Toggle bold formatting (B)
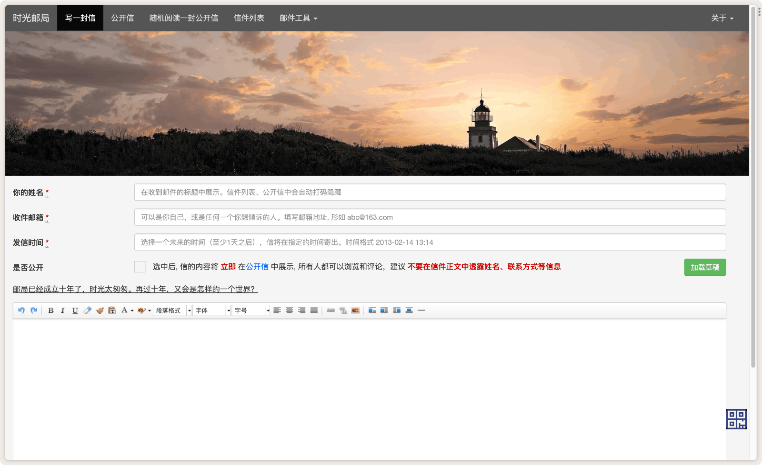This screenshot has width=762, height=465. [51, 310]
